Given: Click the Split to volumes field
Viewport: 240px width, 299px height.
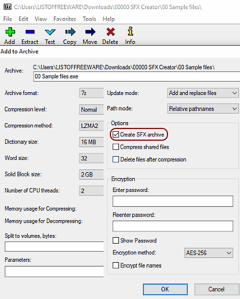Looking at the screenshot, I should click(x=54, y=246).
